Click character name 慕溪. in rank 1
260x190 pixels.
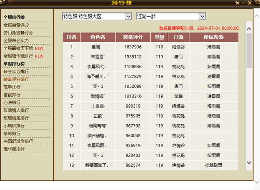97,47
